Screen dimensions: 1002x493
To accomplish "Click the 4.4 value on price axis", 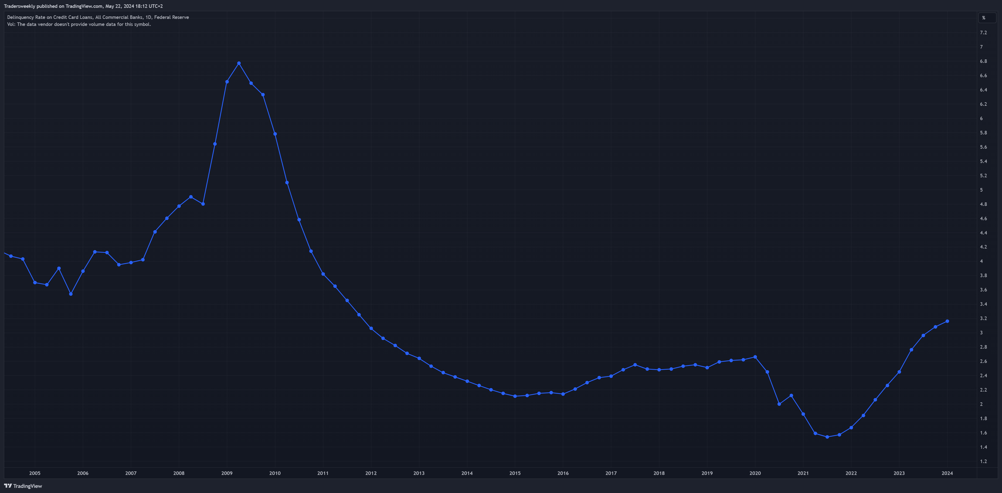I will (x=983, y=233).
